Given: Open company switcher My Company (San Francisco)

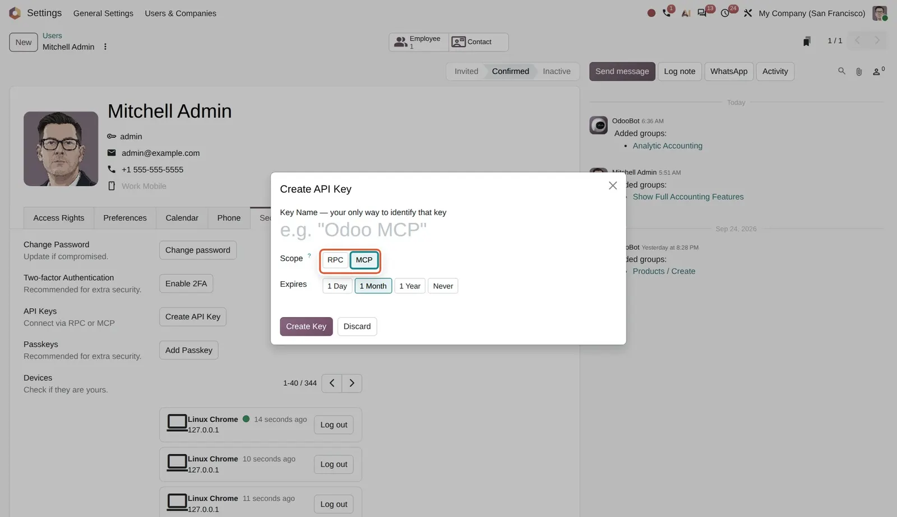Looking at the screenshot, I should (x=812, y=13).
